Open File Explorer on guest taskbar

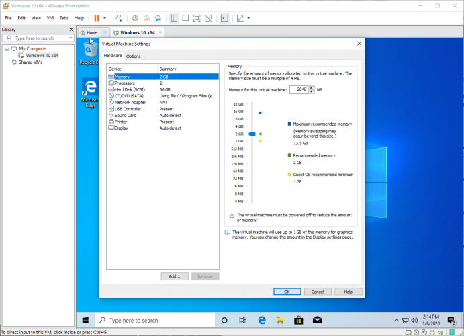[280, 321]
